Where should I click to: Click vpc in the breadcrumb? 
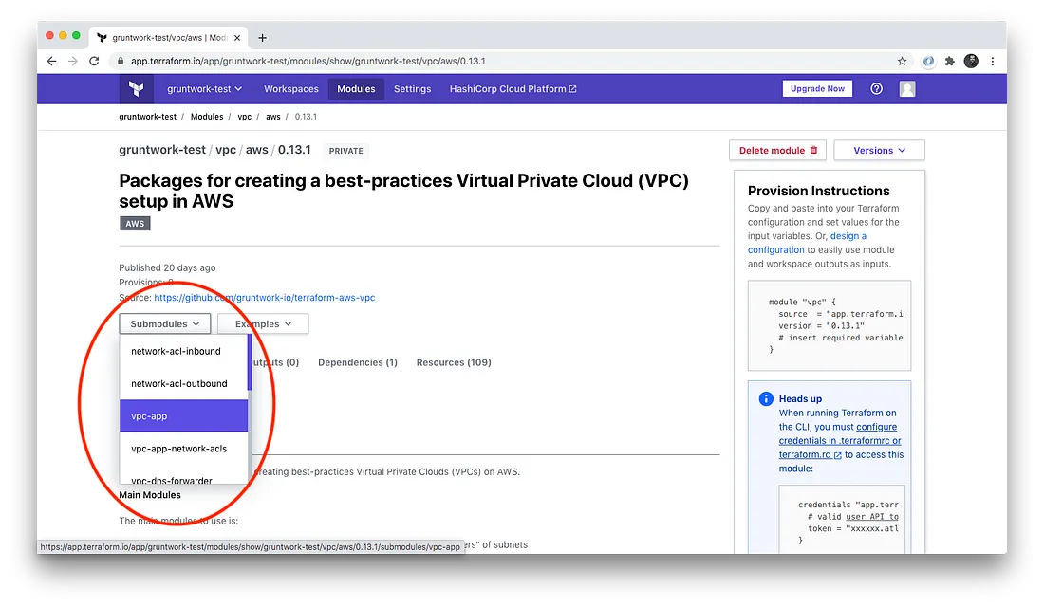244,117
